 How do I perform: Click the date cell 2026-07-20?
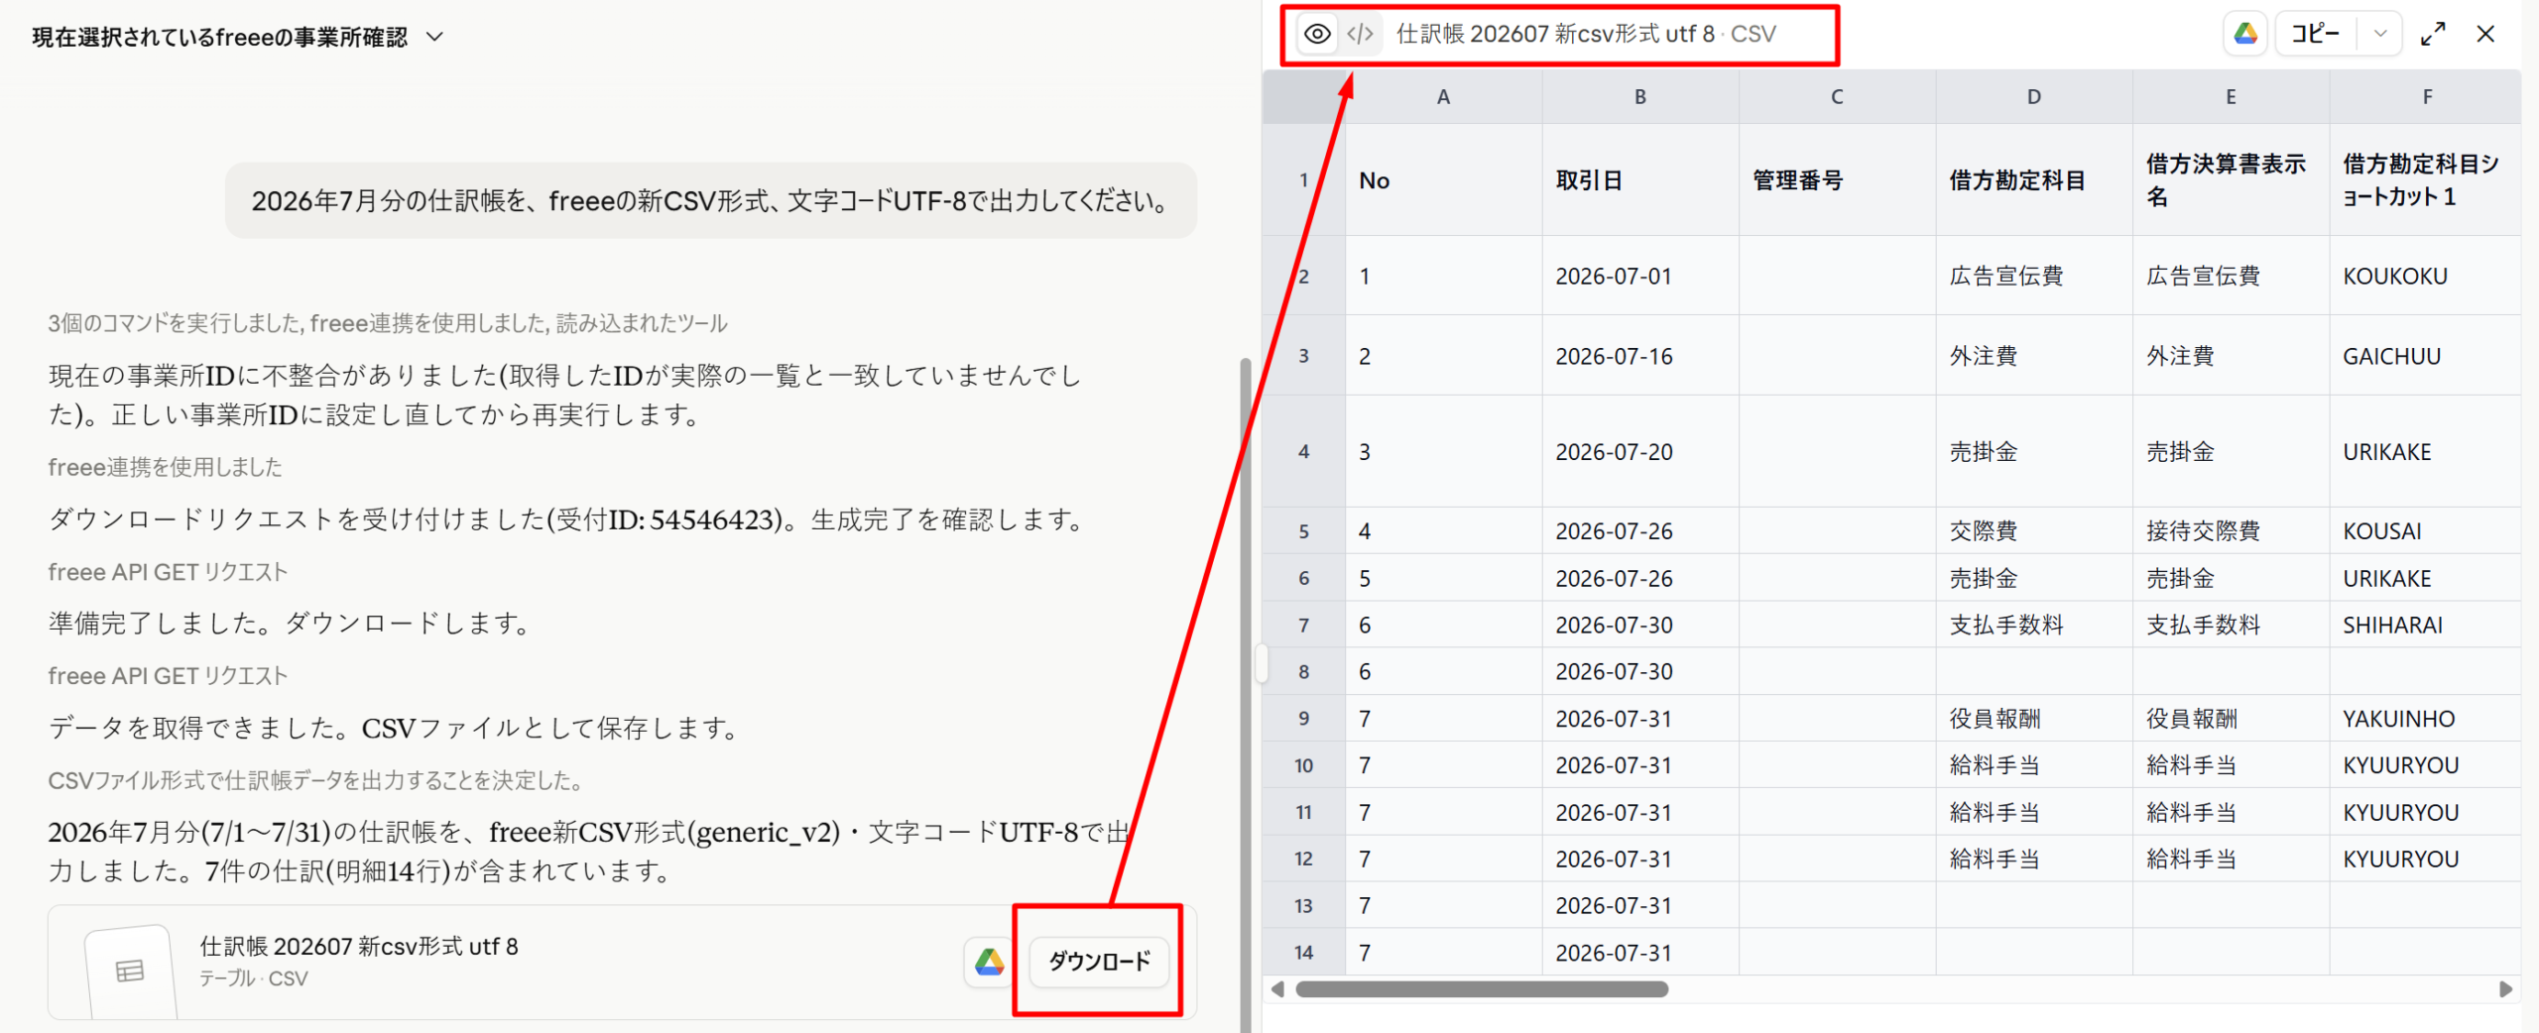click(1640, 452)
